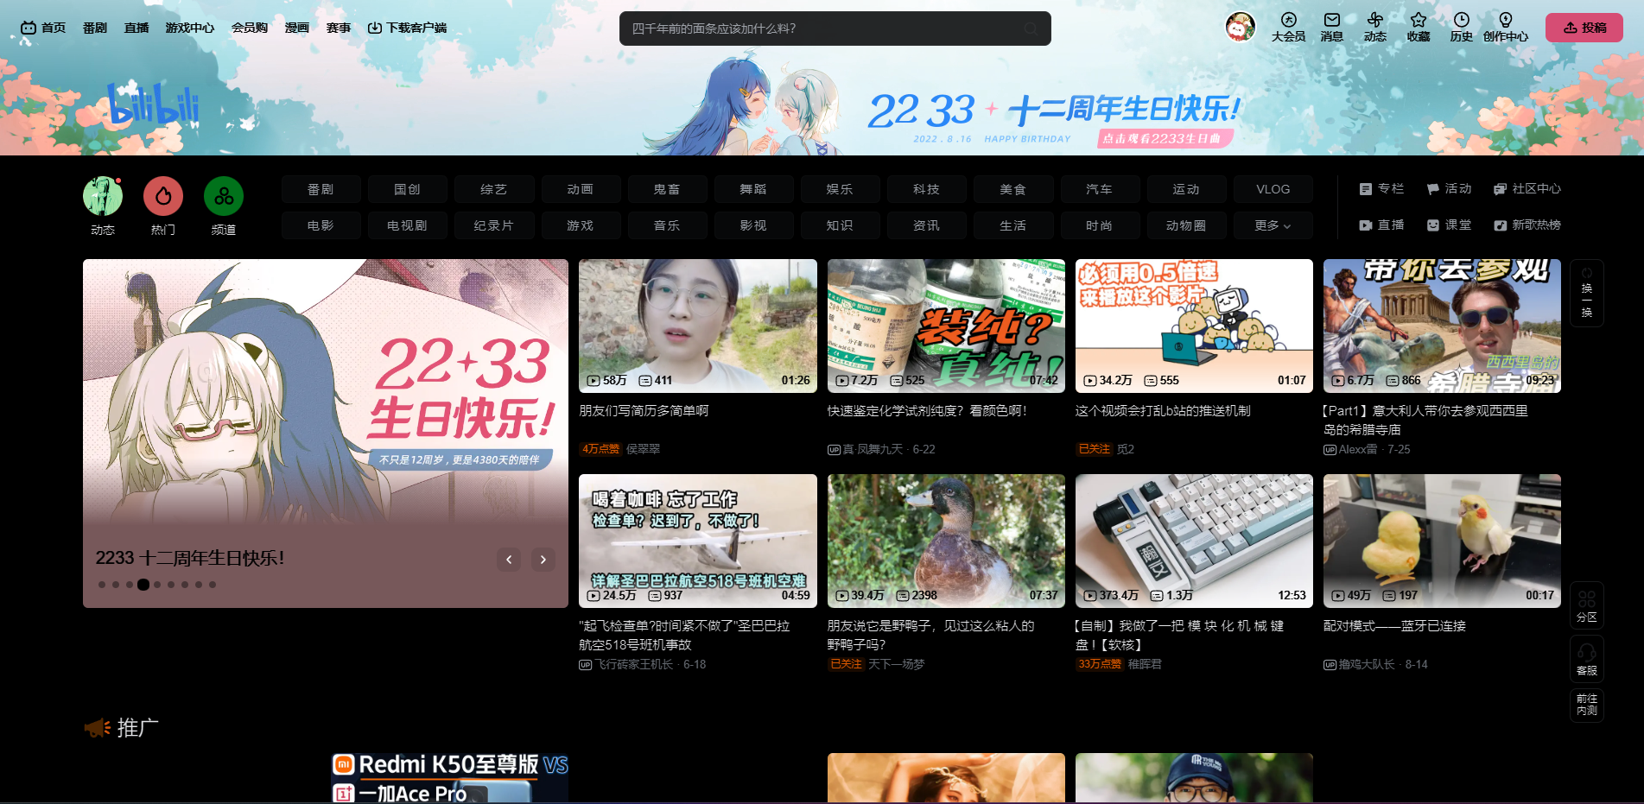Viewport: 1644px width, 804px height.
Task: Open the 番剧 tab in top navigation
Action: (95, 28)
